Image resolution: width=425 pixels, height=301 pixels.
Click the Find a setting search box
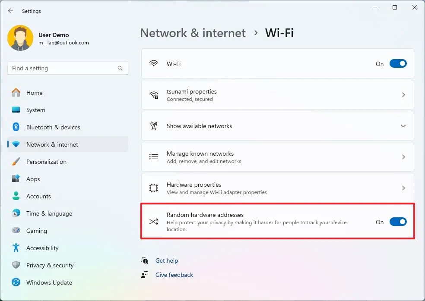[63, 68]
